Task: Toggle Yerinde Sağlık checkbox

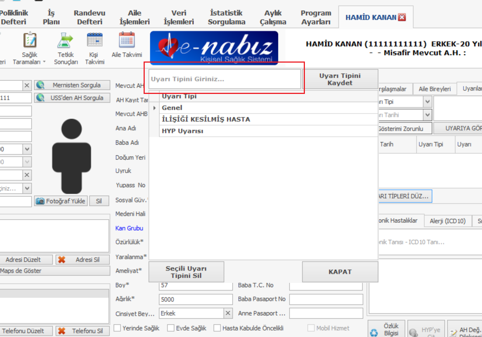Action: coord(117,328)
